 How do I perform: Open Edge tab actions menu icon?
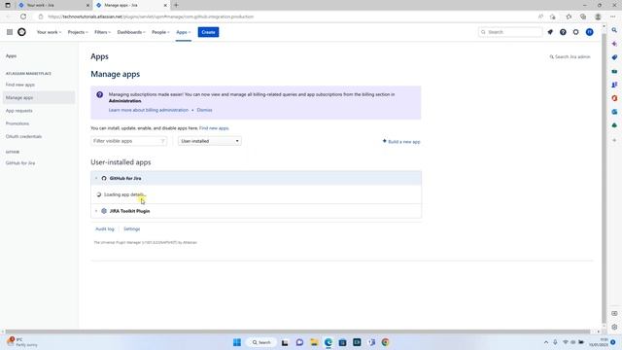(8, 5)
